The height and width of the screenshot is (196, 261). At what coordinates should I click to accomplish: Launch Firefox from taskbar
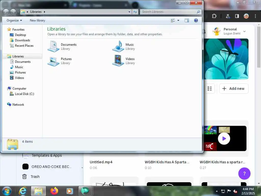(x=54, y=191)
